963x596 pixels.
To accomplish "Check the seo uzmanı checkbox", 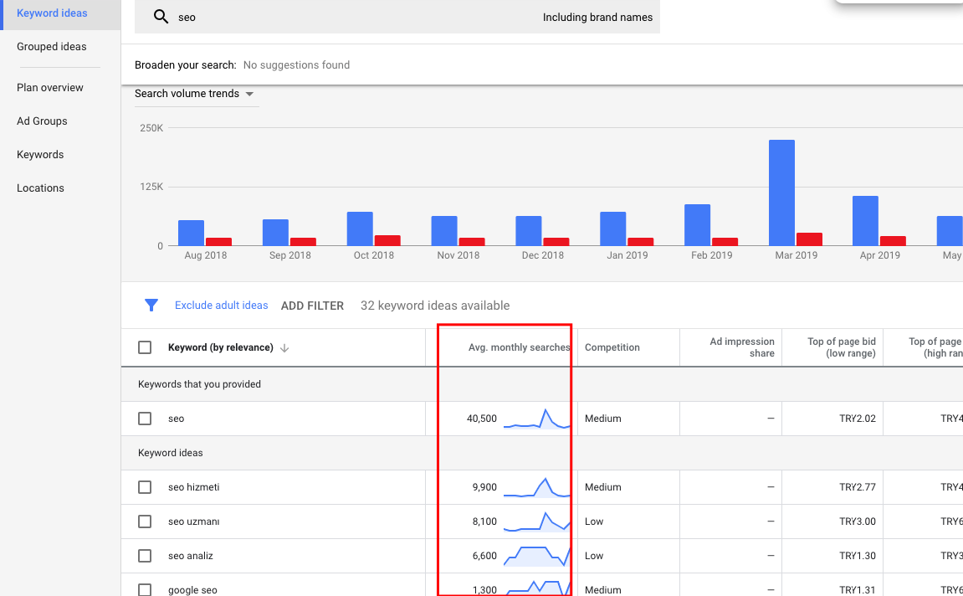I will (x=145, y=521).
